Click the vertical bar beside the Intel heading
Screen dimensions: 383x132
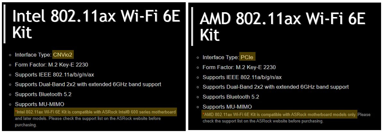(4, 25)
